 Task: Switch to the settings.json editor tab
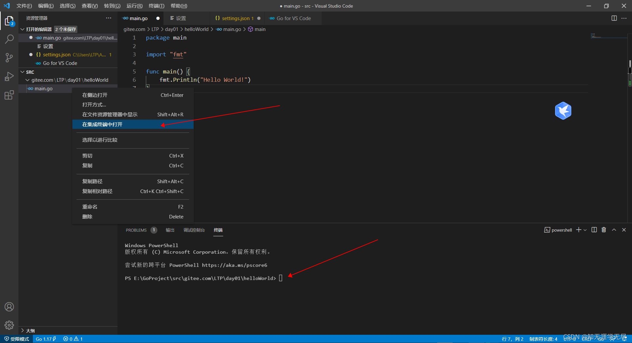pyautogui.click(x=237, y=18)
